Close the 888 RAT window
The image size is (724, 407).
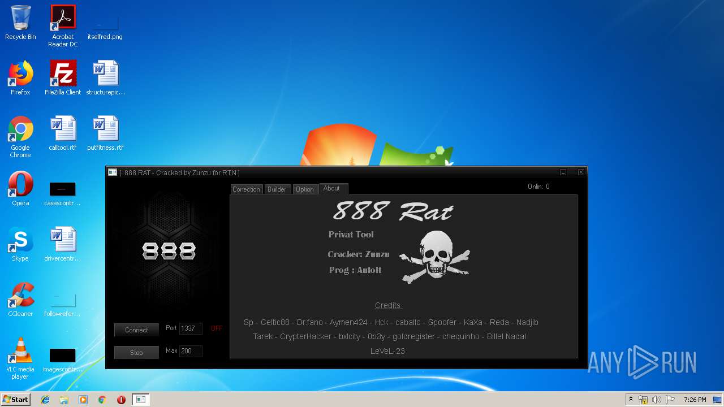tap(581, 172)
